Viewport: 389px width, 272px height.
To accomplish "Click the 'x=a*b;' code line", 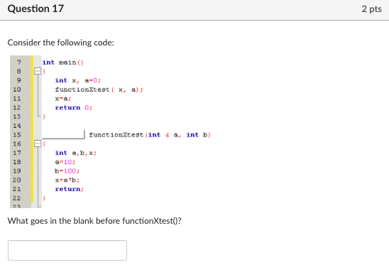I will click(x=67, y=180).
